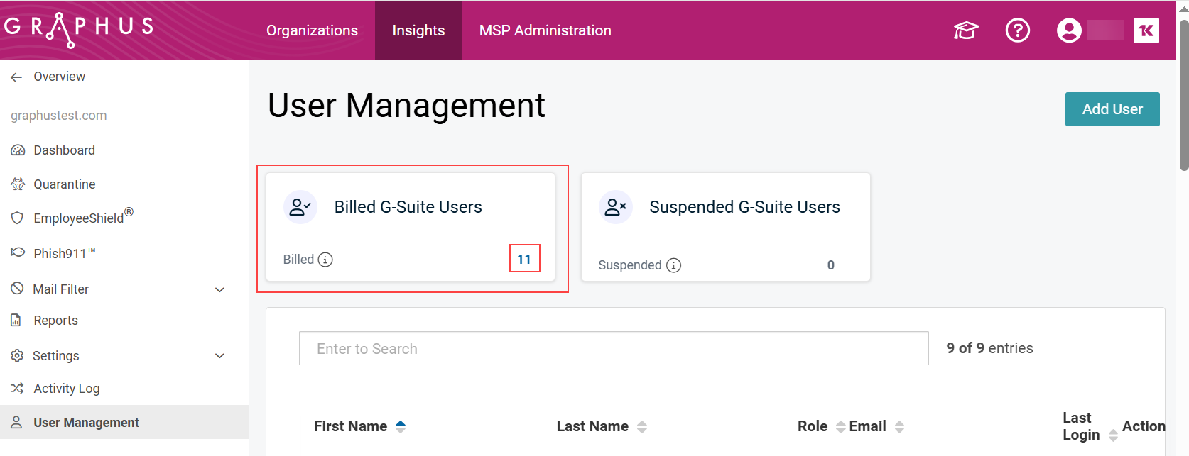The width and height of the screenshot is (1189, 456).
Task: Expand the Settings submenu chevron
Action: tap(220, 356)
